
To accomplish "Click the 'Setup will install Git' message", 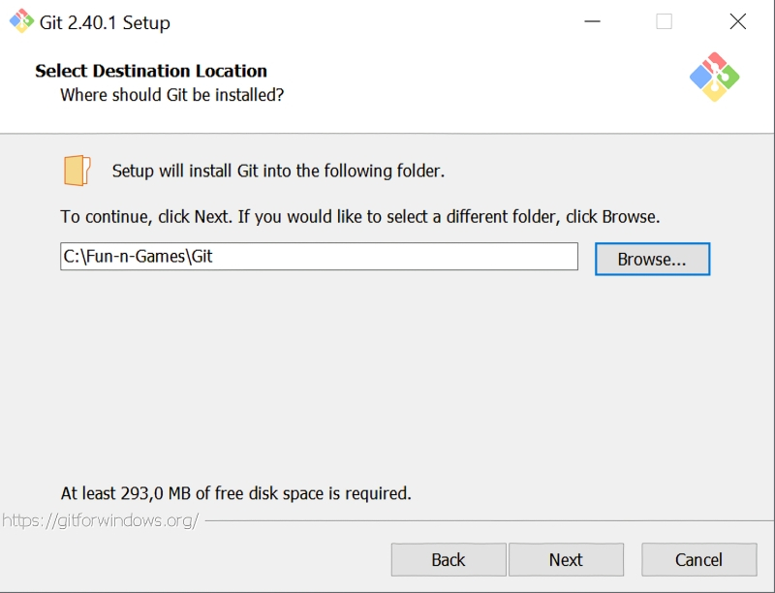I will [x=278, y=171].
